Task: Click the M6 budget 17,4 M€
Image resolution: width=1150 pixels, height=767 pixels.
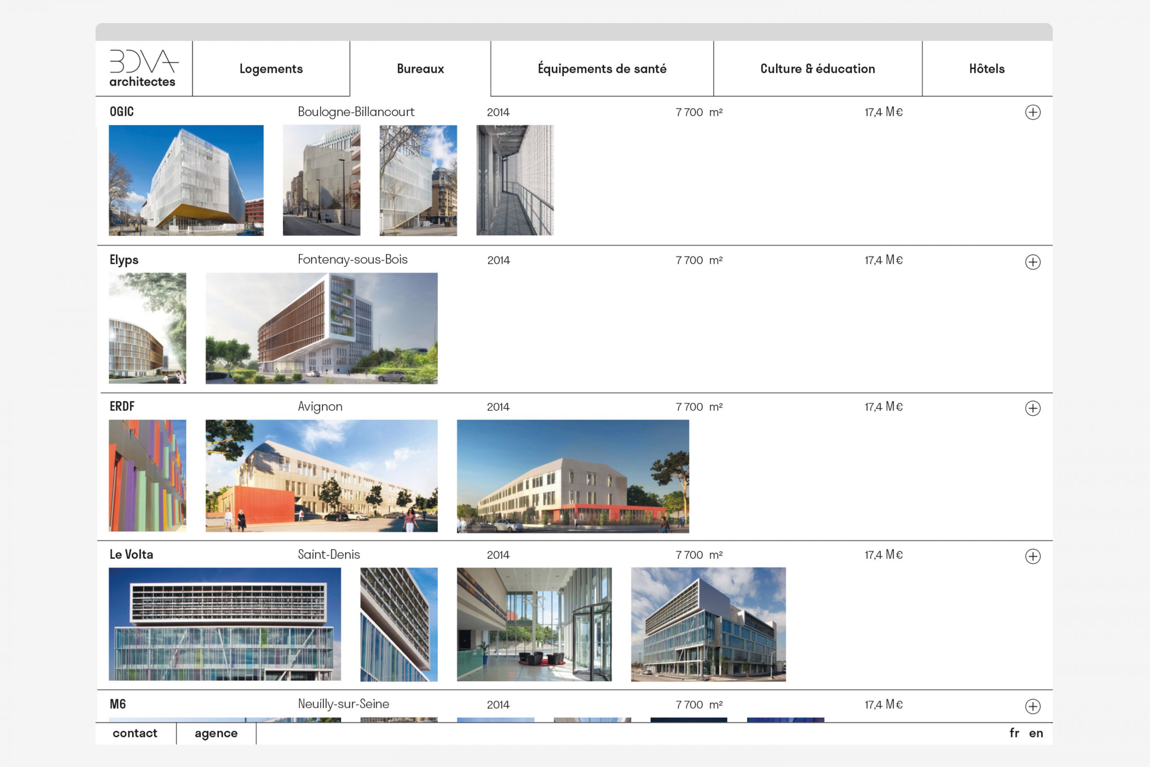Action: pyautogui.click(x=884, y=705)
